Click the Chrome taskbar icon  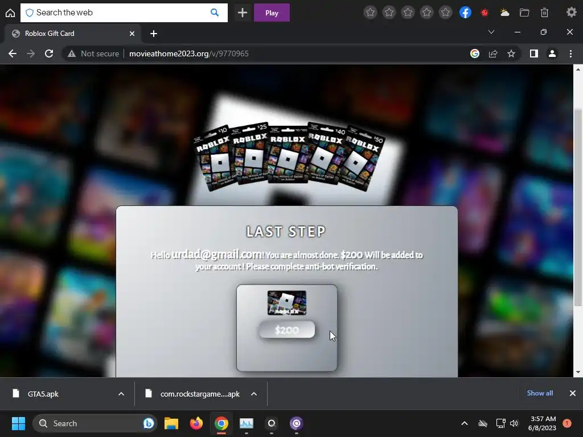click(221, 423)
